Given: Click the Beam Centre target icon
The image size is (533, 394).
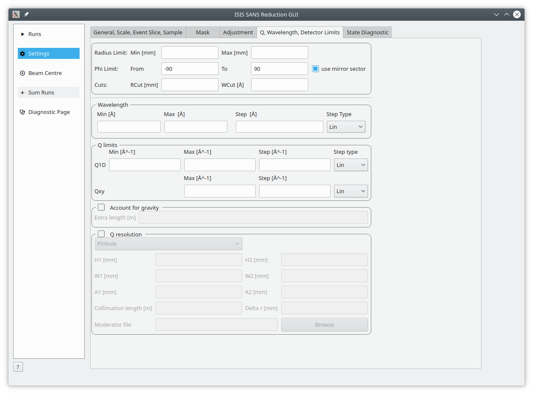Looking at the screenshot, I should coord(23,73).
